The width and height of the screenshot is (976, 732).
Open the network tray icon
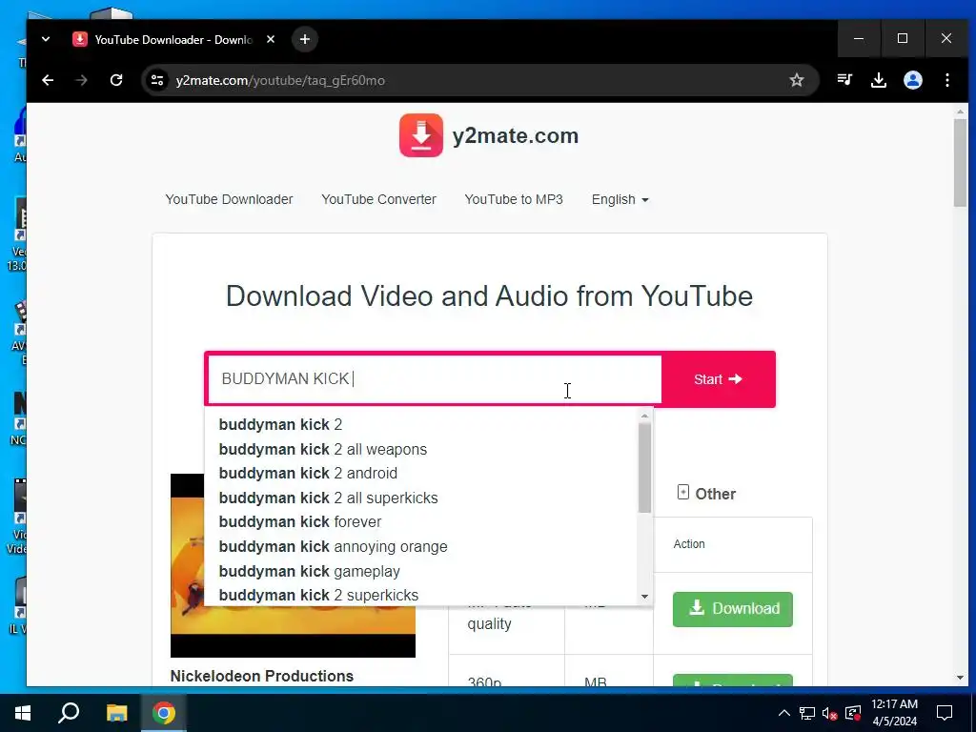pyautogui.click(x=807, y=713)
